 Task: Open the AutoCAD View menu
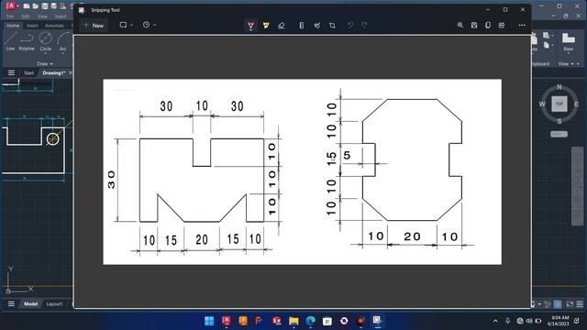coord(42,16)
